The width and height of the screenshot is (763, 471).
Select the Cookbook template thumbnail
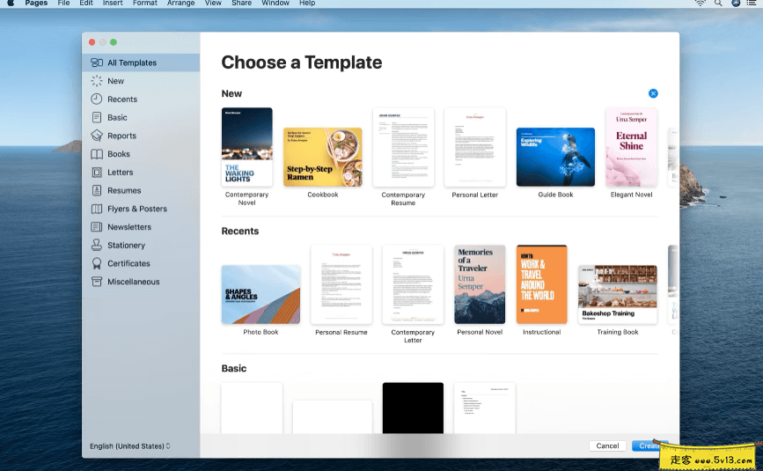pos(323,157)
